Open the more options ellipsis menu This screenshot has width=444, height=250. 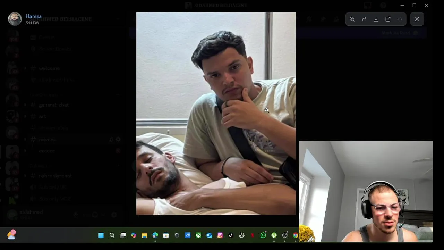tap(400, 19)
